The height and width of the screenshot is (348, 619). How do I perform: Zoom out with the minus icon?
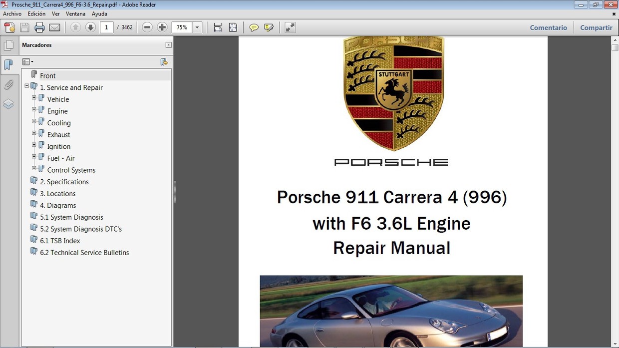coord(147,27)
